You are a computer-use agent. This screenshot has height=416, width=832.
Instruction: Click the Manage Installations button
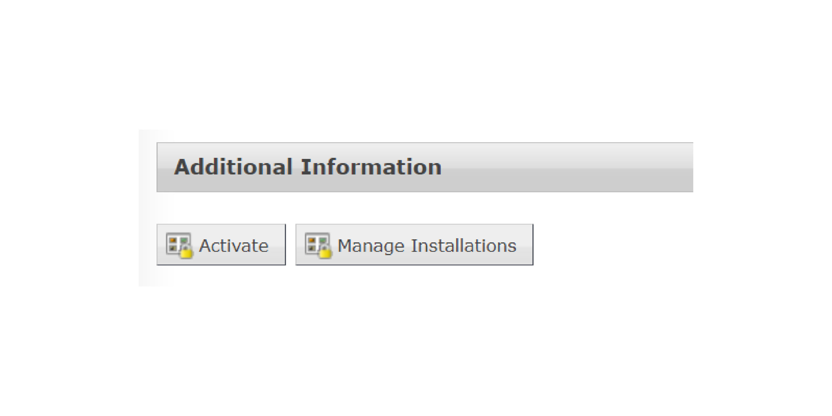pyautogui.click(x=414, y=245)
